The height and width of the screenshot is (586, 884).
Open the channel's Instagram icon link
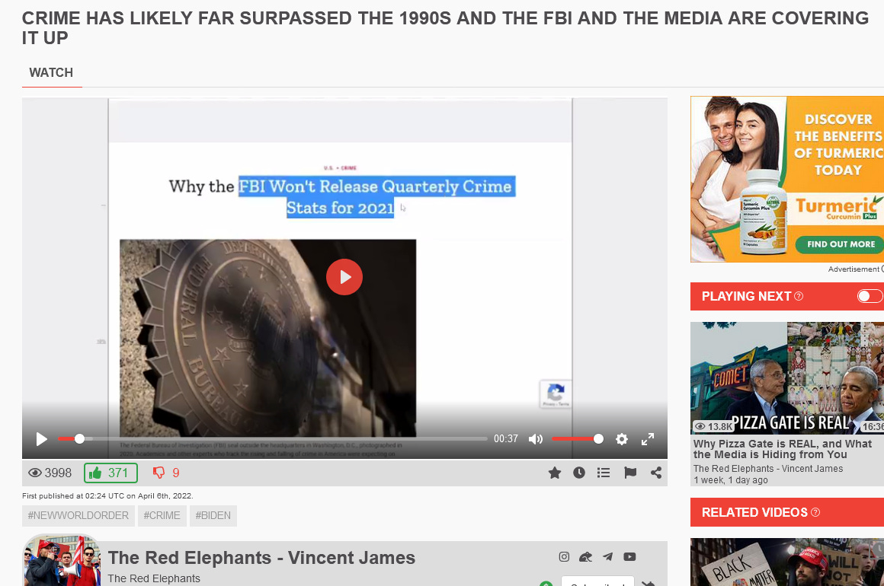(x=564, y=557)
